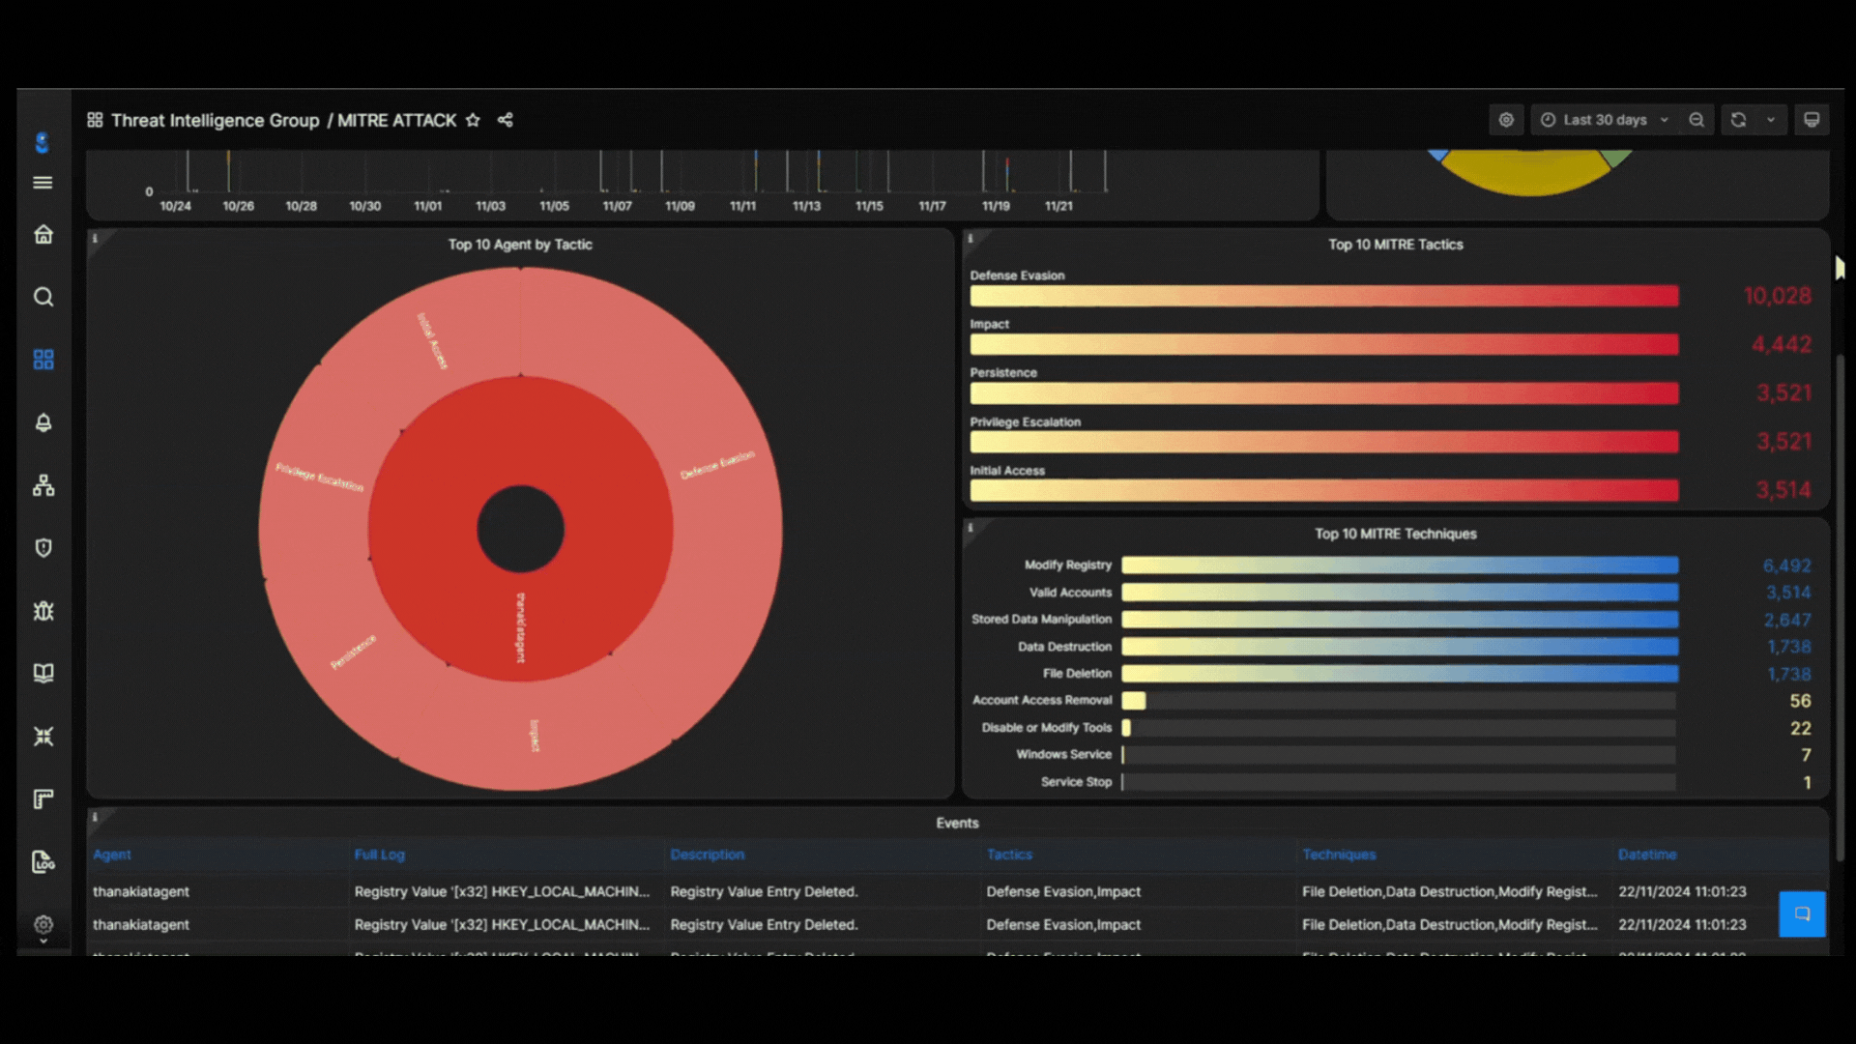Expand the refresh interval dropdown arrow
Viewport: 1856px width, 1044px height.
pyautogui.click(x=1771, y=120)
